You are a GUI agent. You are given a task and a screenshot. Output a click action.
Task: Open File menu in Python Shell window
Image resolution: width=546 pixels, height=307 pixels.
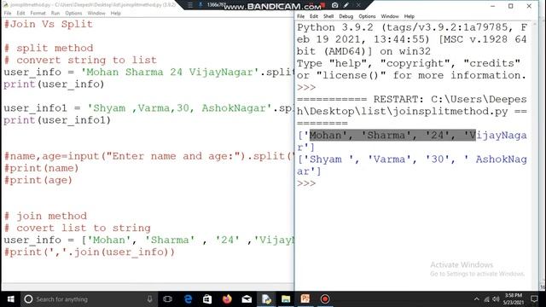[x=301, y=16]
